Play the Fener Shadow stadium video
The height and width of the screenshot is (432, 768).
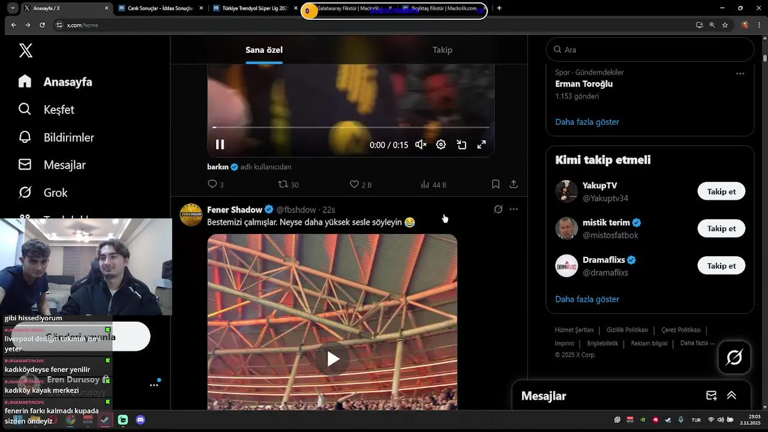click(x=332, y=359)
